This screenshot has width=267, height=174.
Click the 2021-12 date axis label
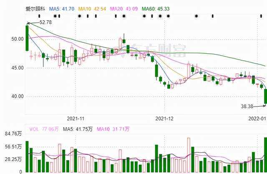pyautogui.click(x=164, y=119)
